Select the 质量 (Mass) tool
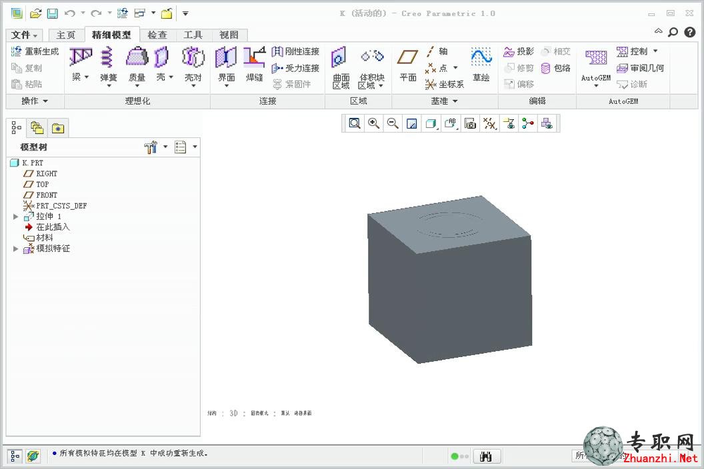 [x=137, y=67]
